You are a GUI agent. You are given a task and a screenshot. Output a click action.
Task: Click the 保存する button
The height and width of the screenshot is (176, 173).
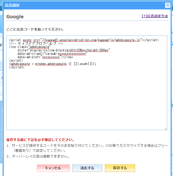tap(120, 168)
